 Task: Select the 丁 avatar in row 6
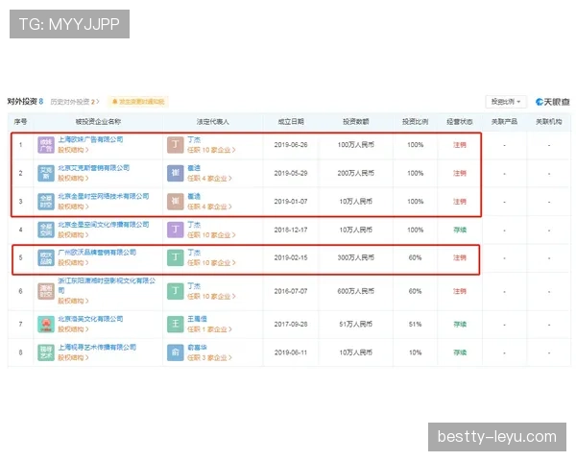click(176, 291)
